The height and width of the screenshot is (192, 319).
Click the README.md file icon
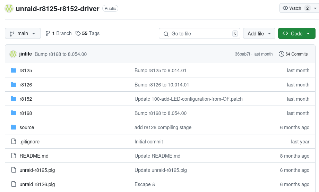point(14,156)
